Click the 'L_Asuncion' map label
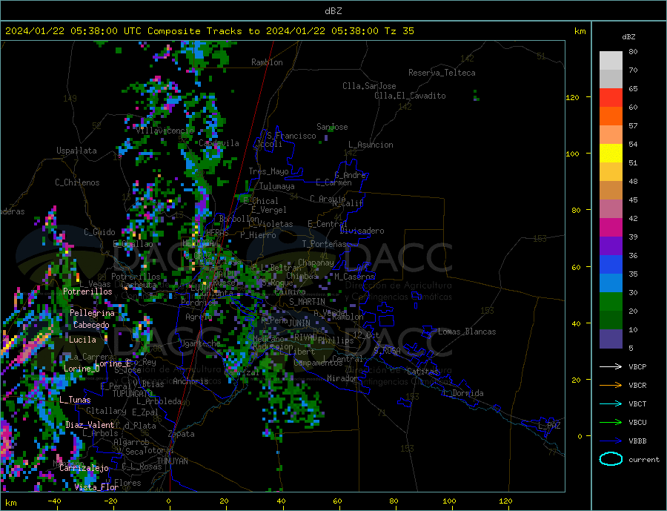The image size is (667, 511). pyautogui.click(x=371, y=145)
